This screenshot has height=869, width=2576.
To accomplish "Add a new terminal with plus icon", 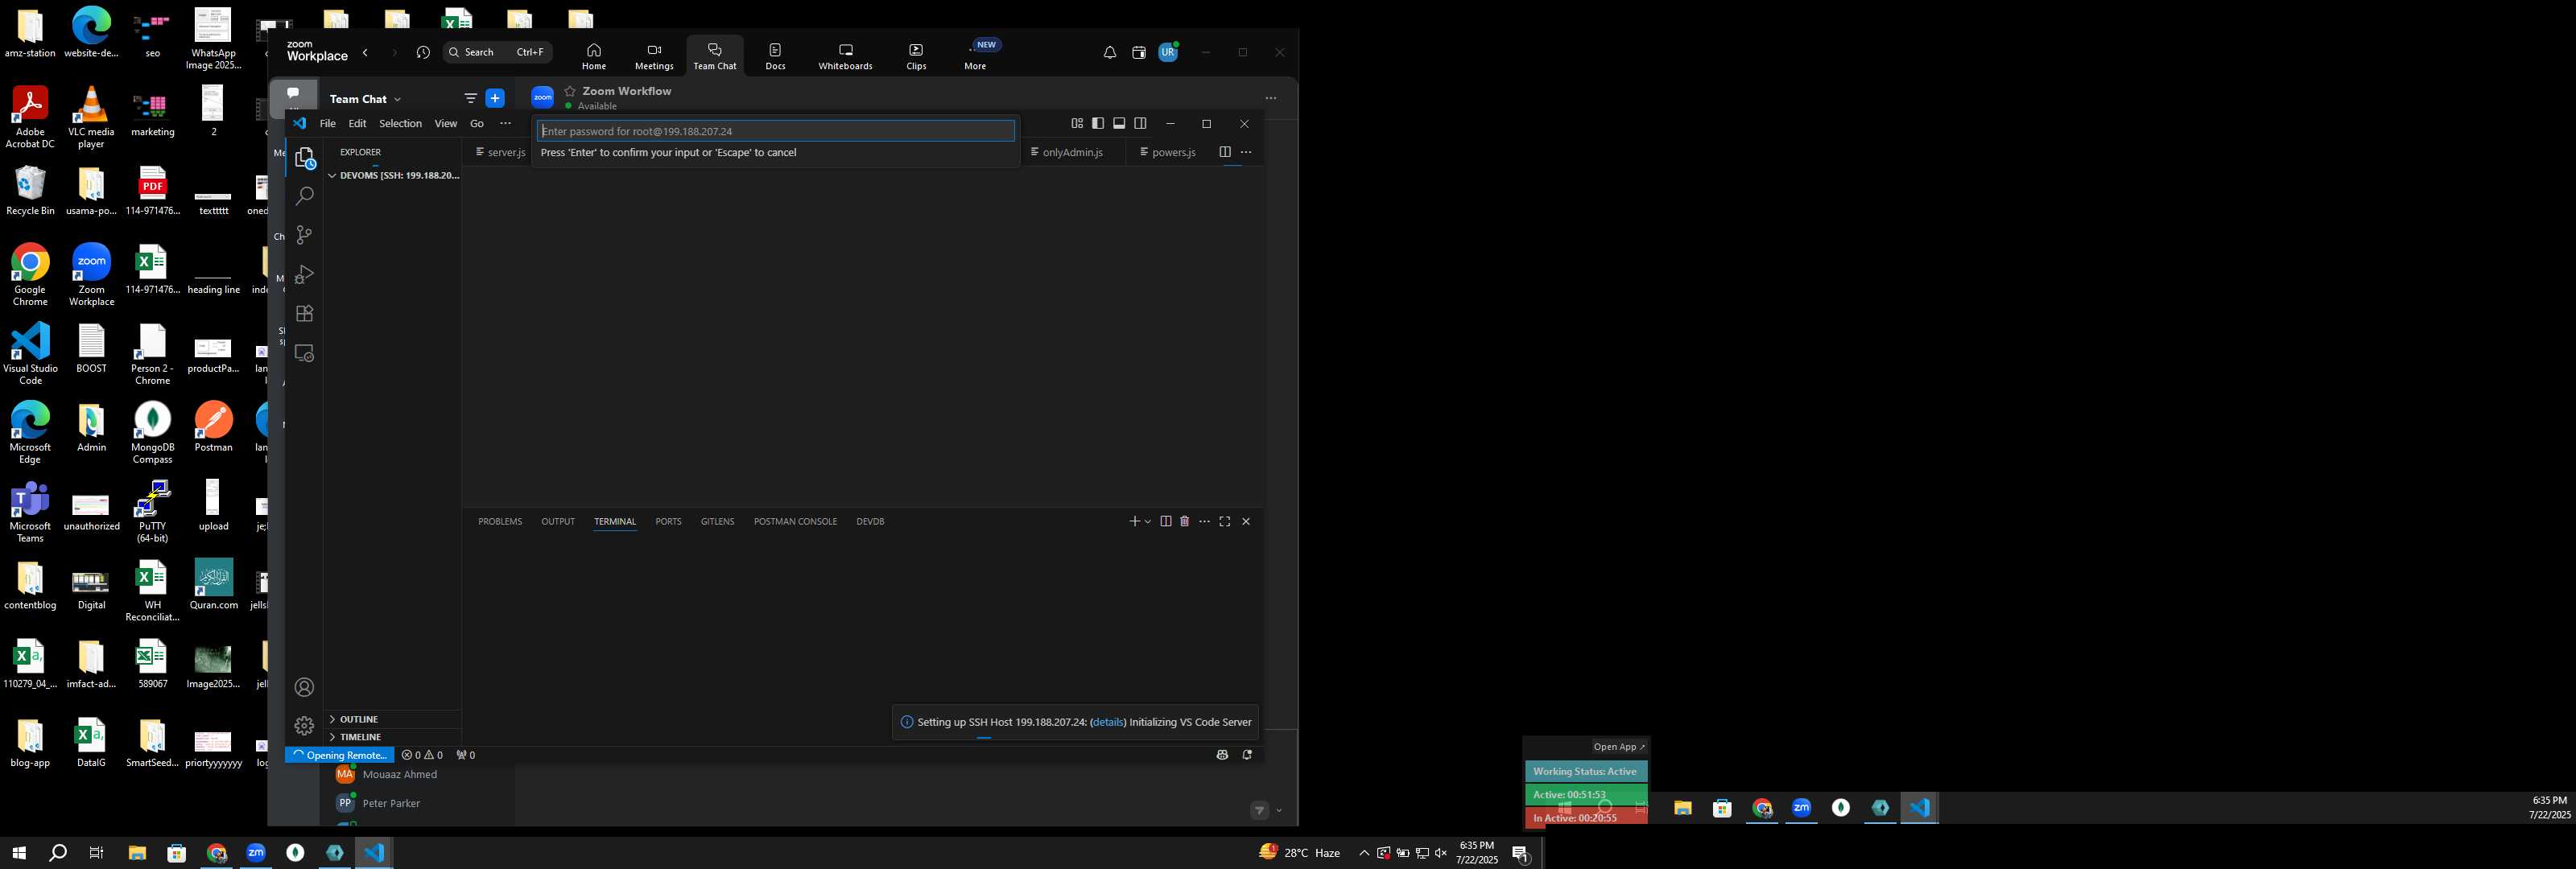I will click(x=1134, y=521).
